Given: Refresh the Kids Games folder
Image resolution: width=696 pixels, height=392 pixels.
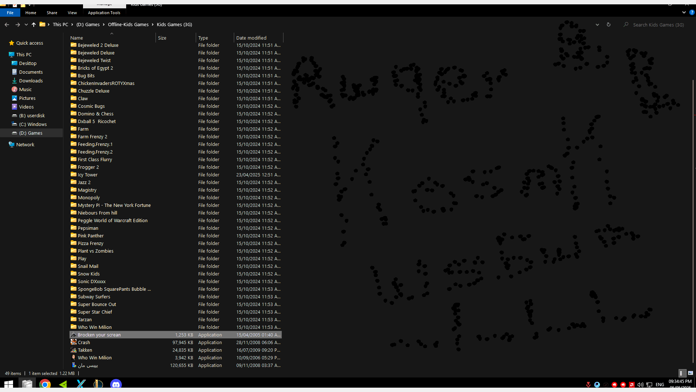Looking at the screenshot, I should click(x=609, y=25).
